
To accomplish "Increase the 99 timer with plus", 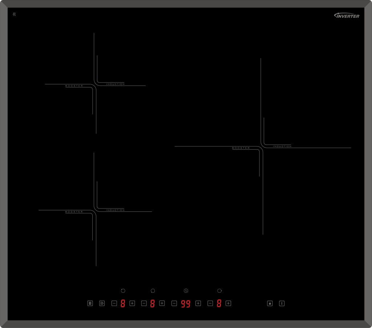I will coord(198,303).
